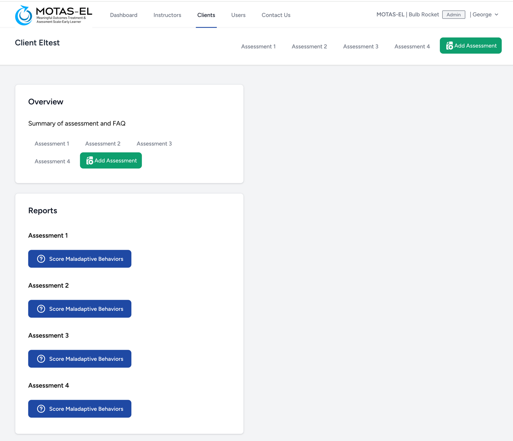513x441 pixels.
Task: Open the Users navigation item
Action: 238,15
